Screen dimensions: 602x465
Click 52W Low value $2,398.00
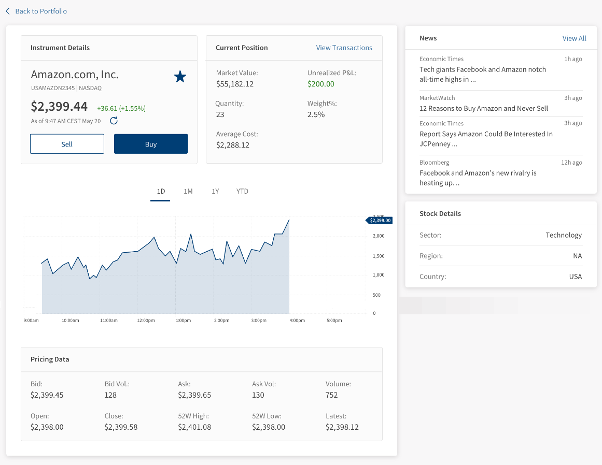269,427
